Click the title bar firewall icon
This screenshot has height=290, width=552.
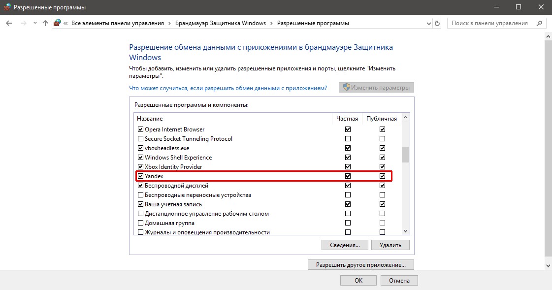(x=7, y=7)
